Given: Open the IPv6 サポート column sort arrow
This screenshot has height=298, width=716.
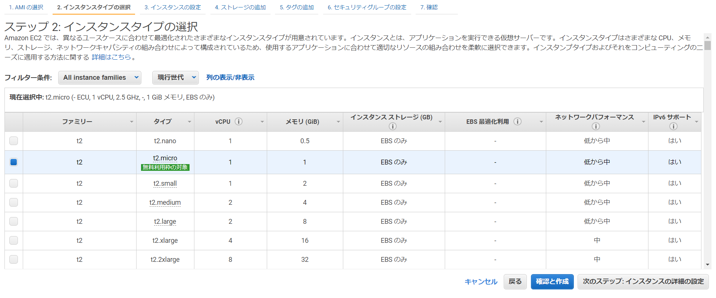Looking at the screenshot, I should tap(697, 122).
